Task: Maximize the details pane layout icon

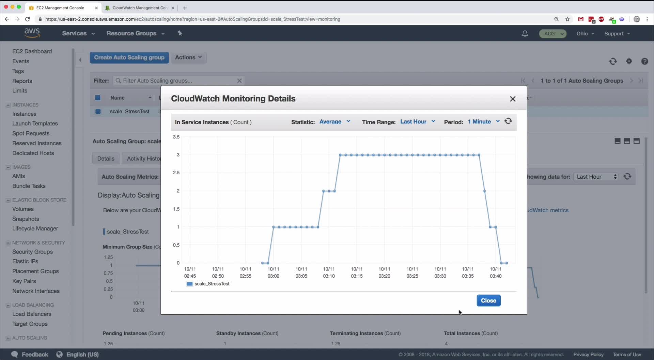Action: 636,141
